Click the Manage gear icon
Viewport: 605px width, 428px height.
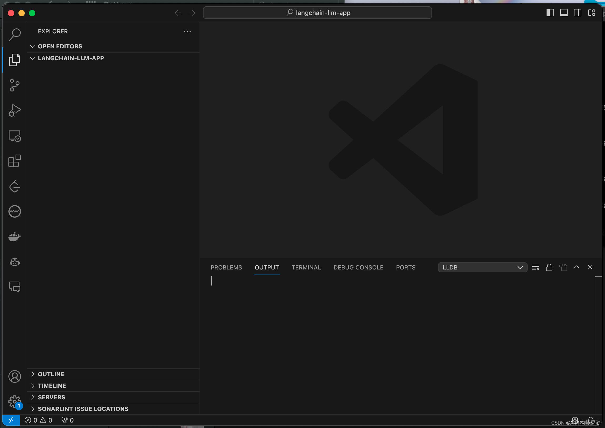click(x=15, y=401)
